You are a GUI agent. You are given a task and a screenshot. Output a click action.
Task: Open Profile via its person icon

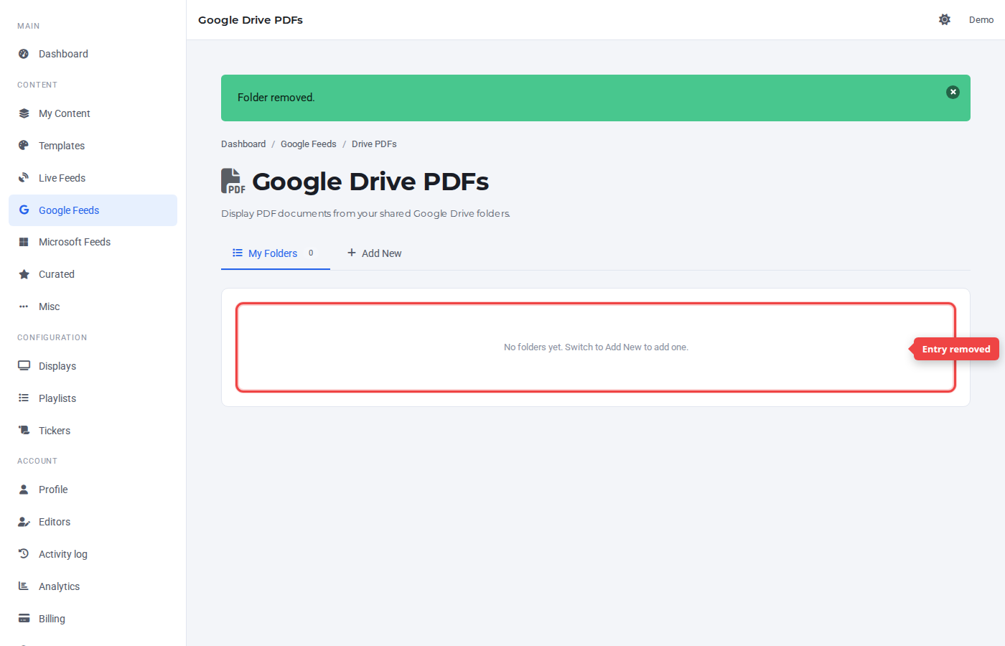(x=24, y=490)
